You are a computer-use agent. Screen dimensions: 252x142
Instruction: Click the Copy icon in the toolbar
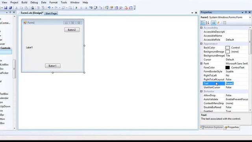[x=21, y=8]
